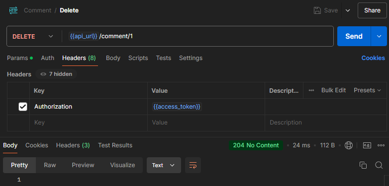Open the response Headers (3) tab
Image resolution: width=389 pixels, height=186 pixels.
73,145
